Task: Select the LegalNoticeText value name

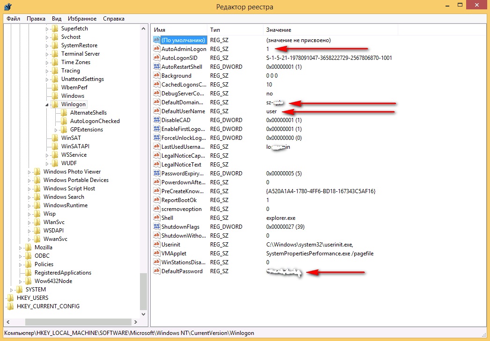Action: tap(181, 165)
